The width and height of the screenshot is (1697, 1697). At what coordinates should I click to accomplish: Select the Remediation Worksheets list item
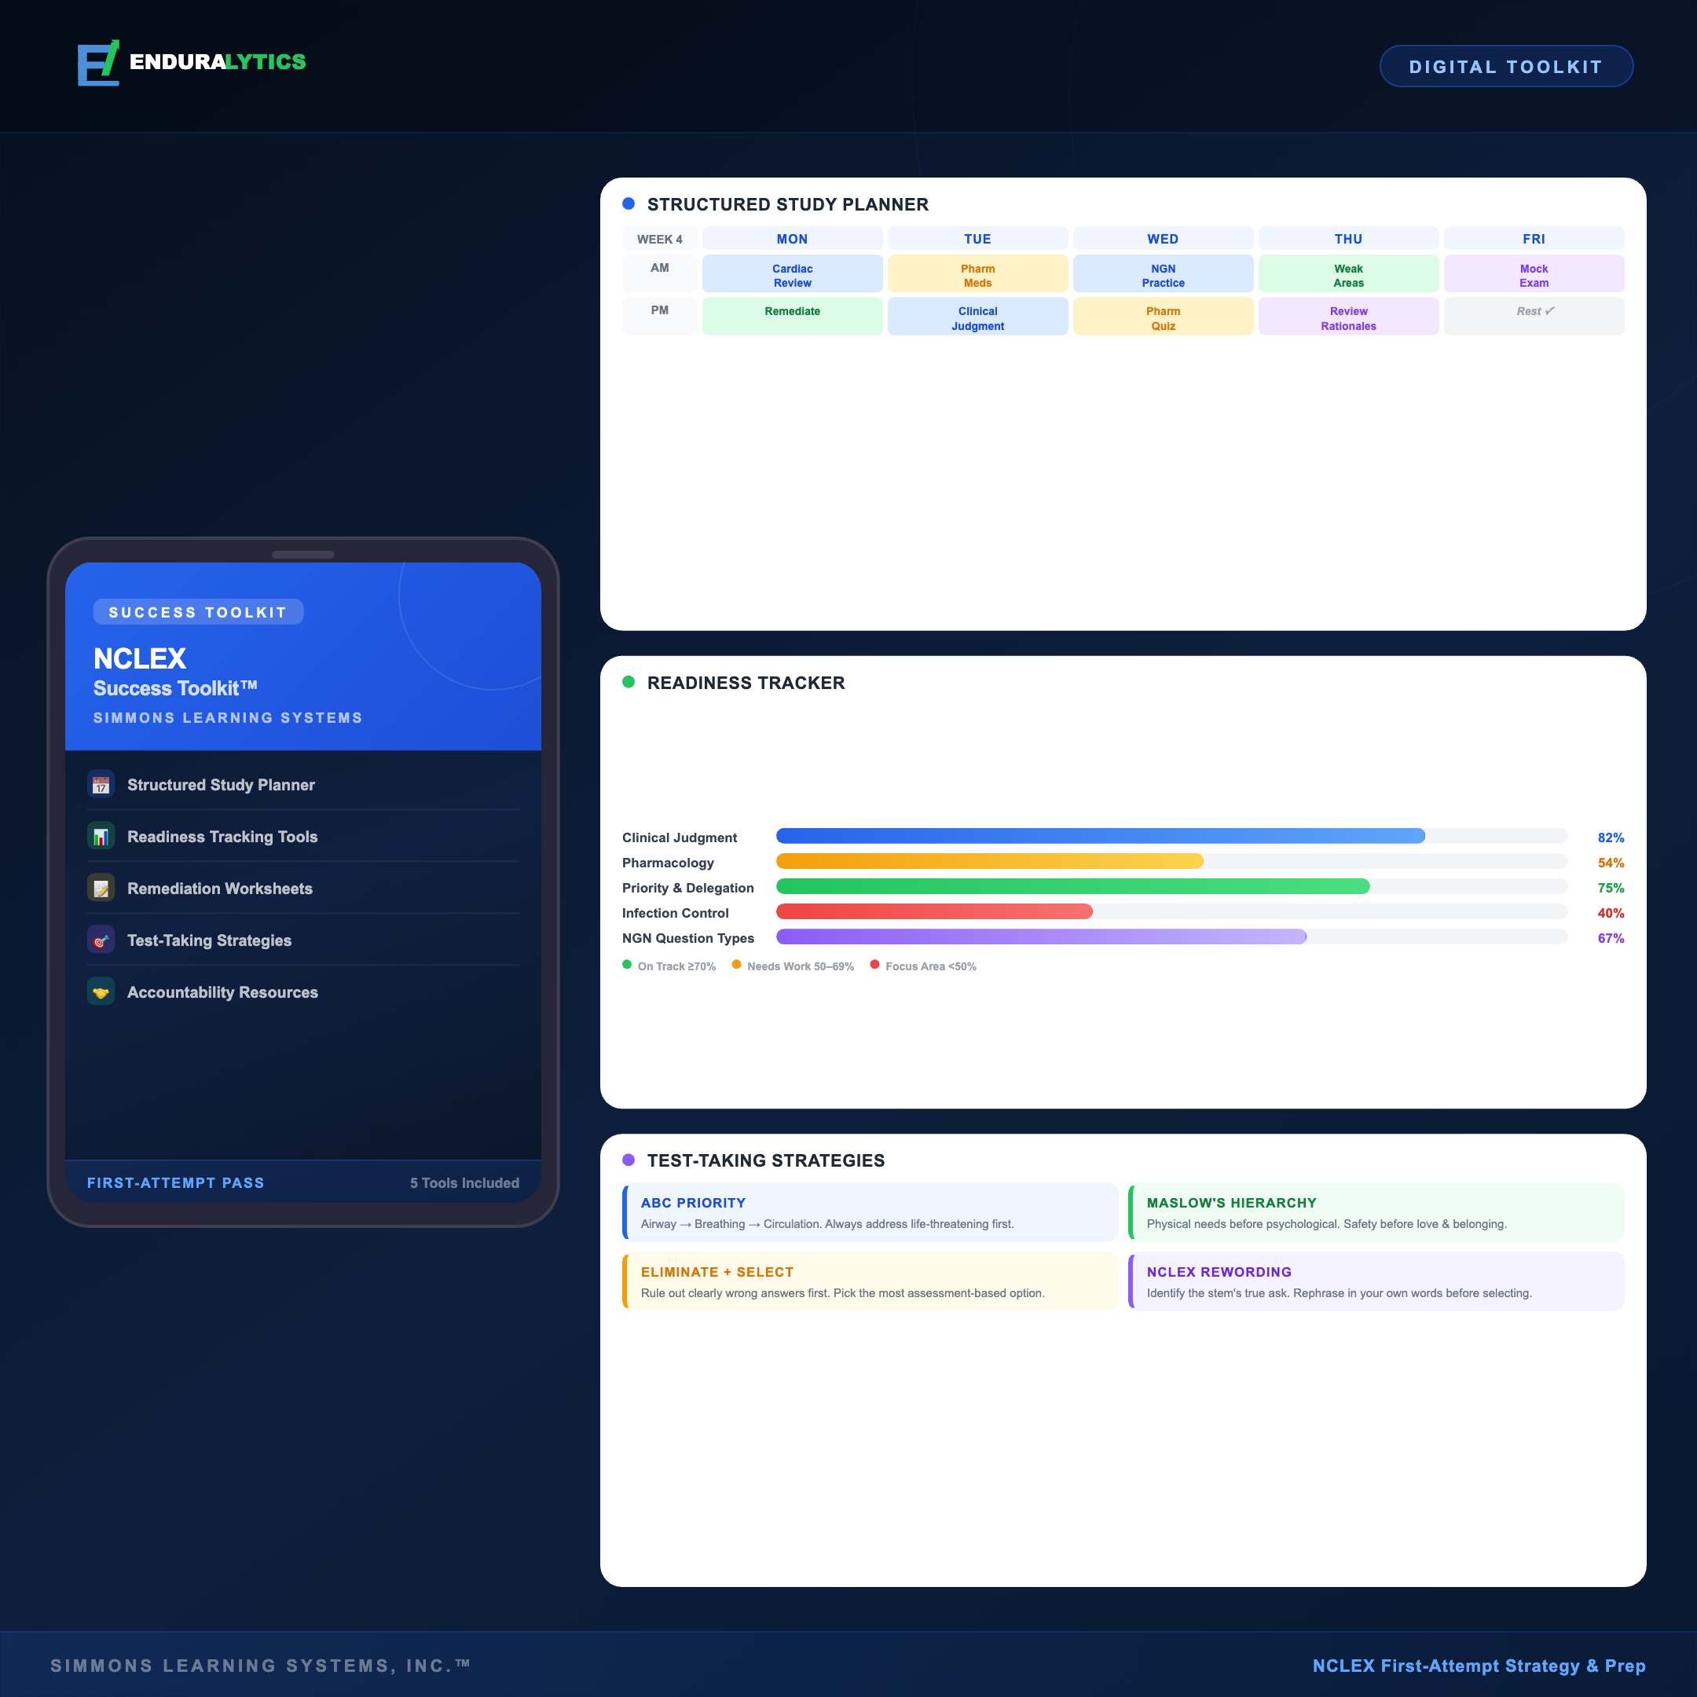coord(303,888)
